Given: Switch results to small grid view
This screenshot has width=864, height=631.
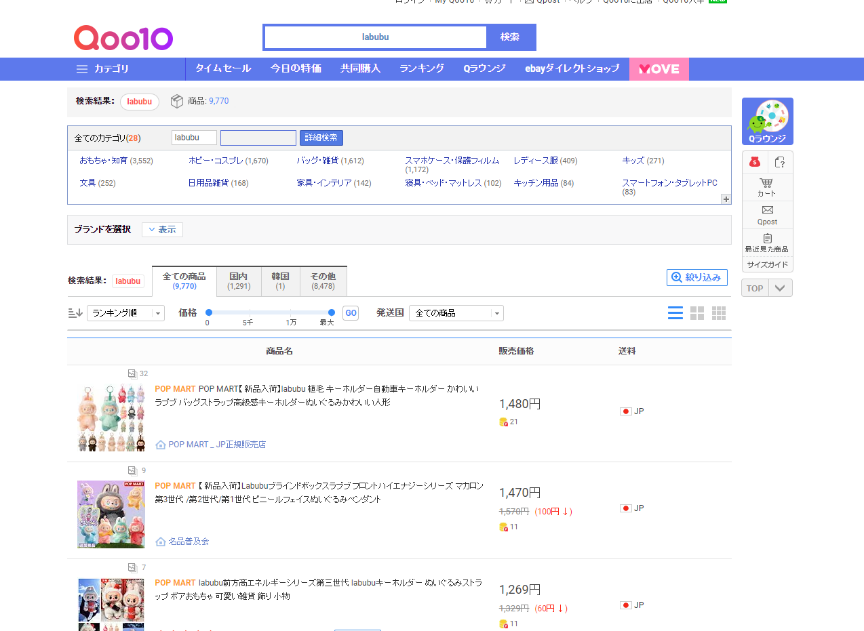Looking at the screenshot, I should pos(718,312).
